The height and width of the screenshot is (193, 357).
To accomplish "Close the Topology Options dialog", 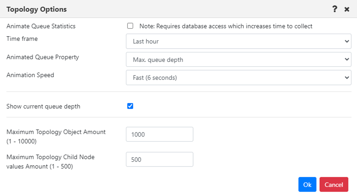I will click(x=347, y=9).
